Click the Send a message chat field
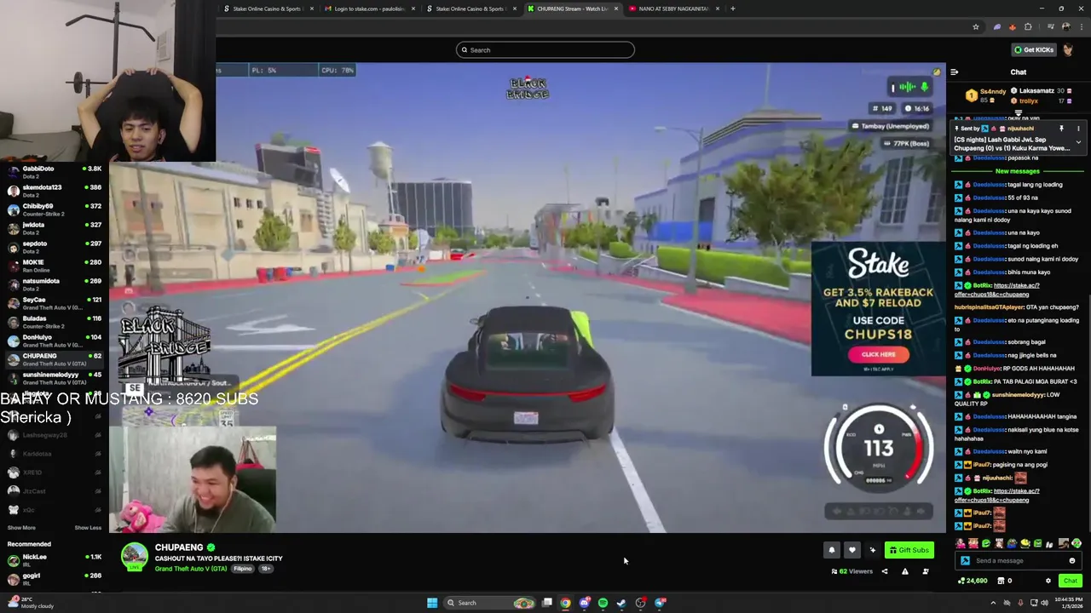 coord(1019,560)
